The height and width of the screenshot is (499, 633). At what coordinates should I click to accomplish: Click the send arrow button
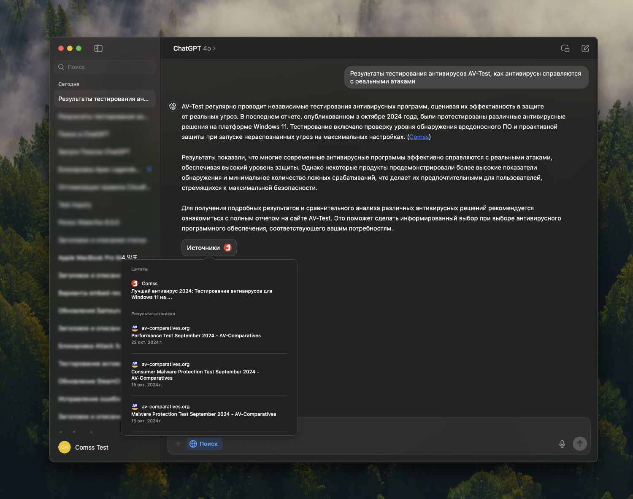580,443
